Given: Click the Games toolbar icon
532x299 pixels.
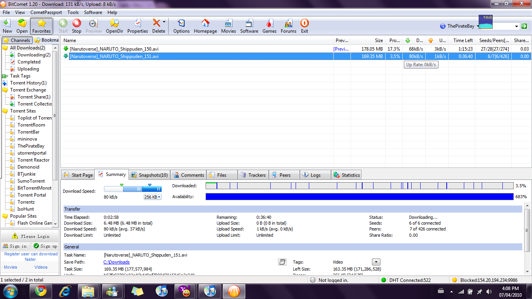Looking at the screenshot, I should point(269,26).
